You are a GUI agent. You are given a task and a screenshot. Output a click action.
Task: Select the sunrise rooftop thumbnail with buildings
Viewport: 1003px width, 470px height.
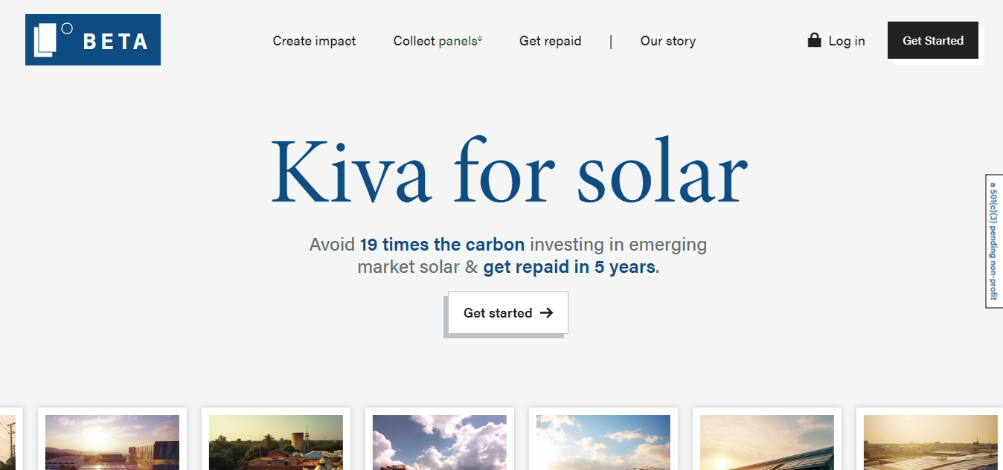coord(112,444)
